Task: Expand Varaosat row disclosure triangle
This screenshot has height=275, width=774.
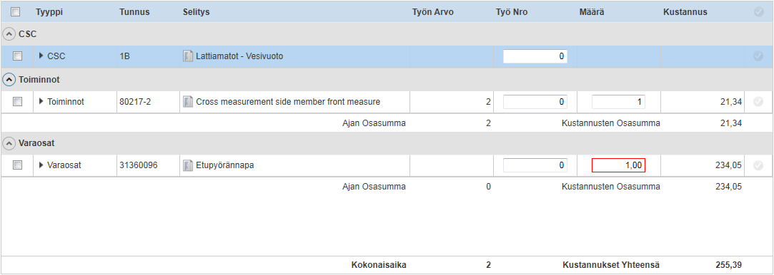Action: tap(41, 165)
